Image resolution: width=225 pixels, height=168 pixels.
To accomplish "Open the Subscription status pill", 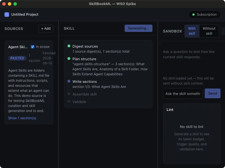I will pyautogui.click(x=205, y=15).
